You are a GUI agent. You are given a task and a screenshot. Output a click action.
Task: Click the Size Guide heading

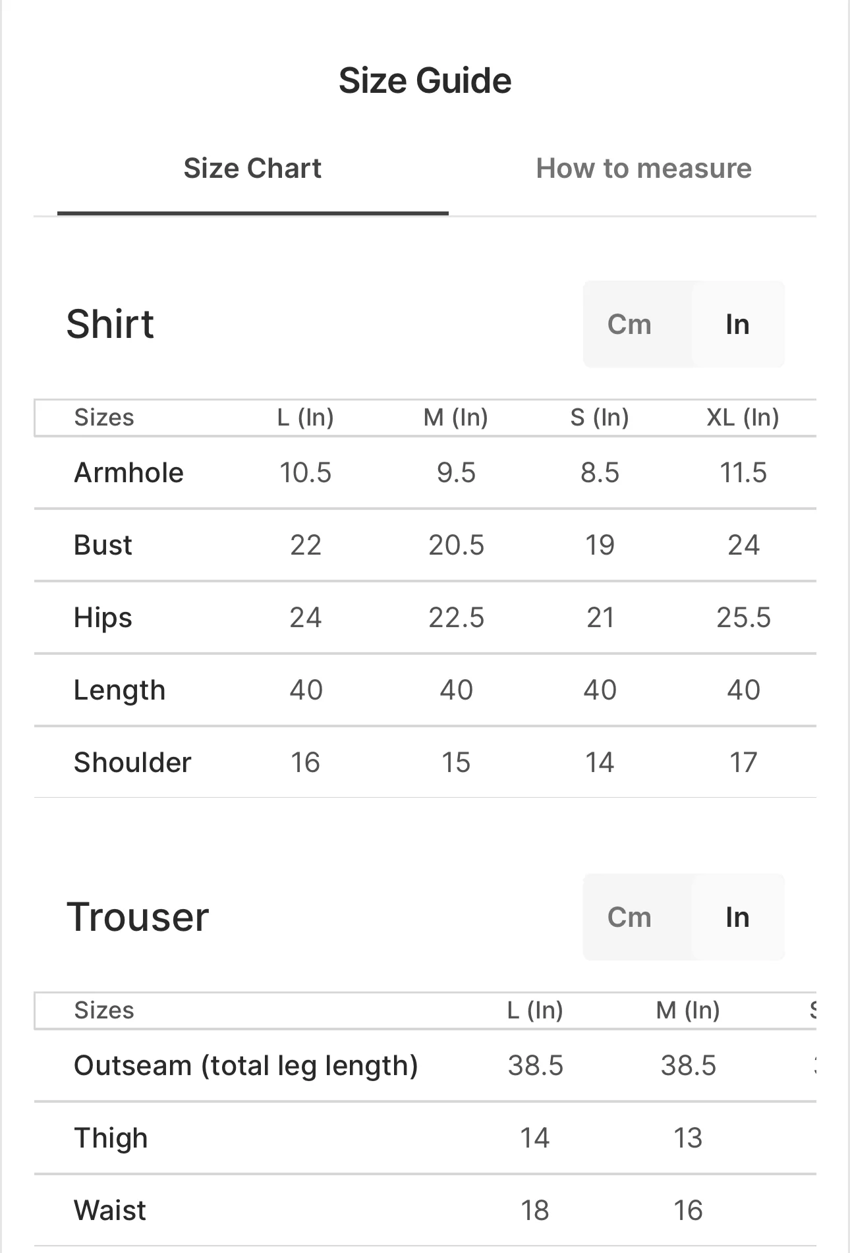point(425,80)
